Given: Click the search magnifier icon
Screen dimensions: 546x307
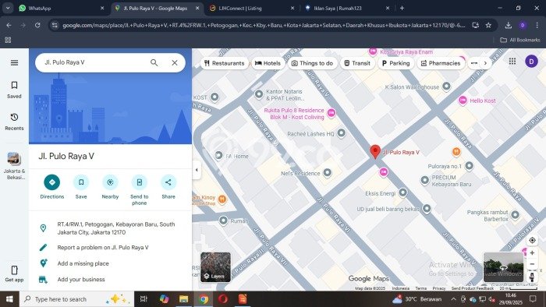Looking at the screenshot, I should pos(154,62).
